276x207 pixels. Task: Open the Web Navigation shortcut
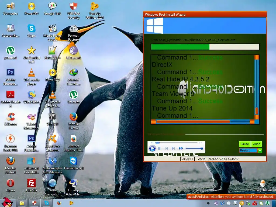tap(52, 188)
